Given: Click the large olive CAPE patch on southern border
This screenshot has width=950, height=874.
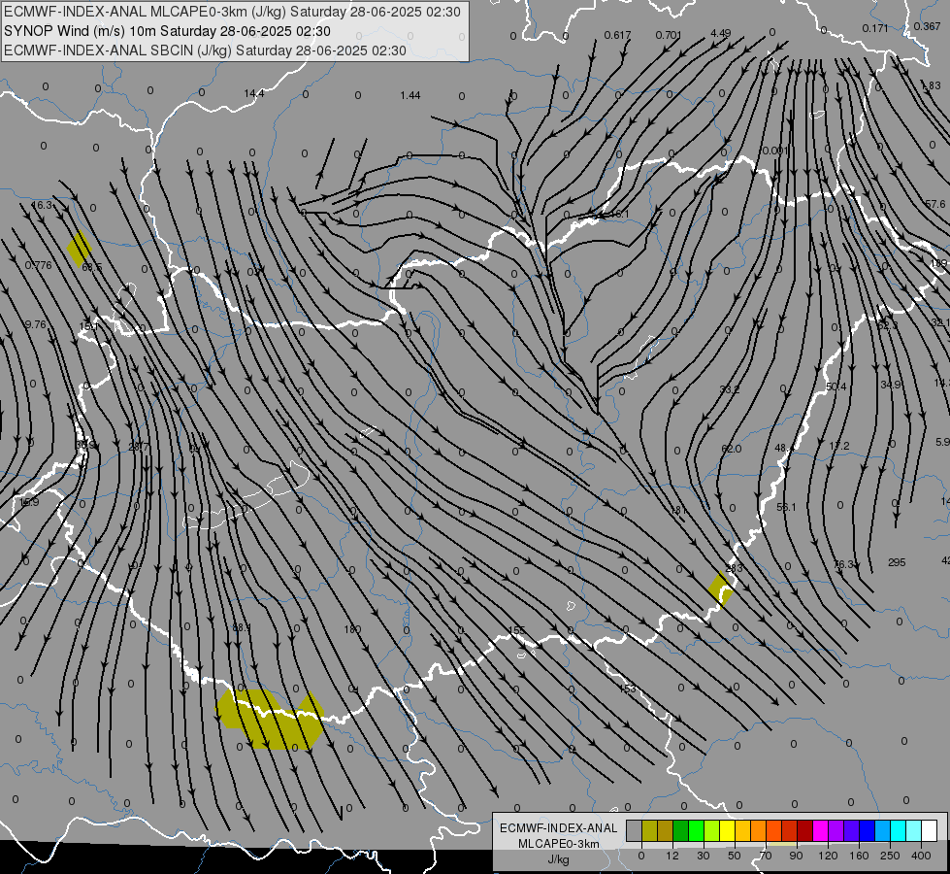Looking at the screenshot, I should pos(270,719).
